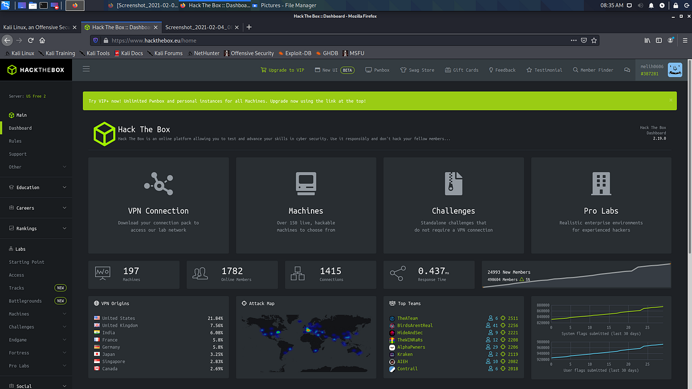Viewport: 692px width, 389px height.
Task: Expand the Fortress sidebar submenu
Action: coord(37,353)
